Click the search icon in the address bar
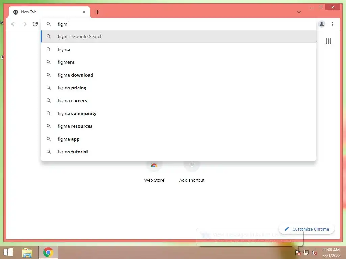The image size is (346, 259). 49,24
